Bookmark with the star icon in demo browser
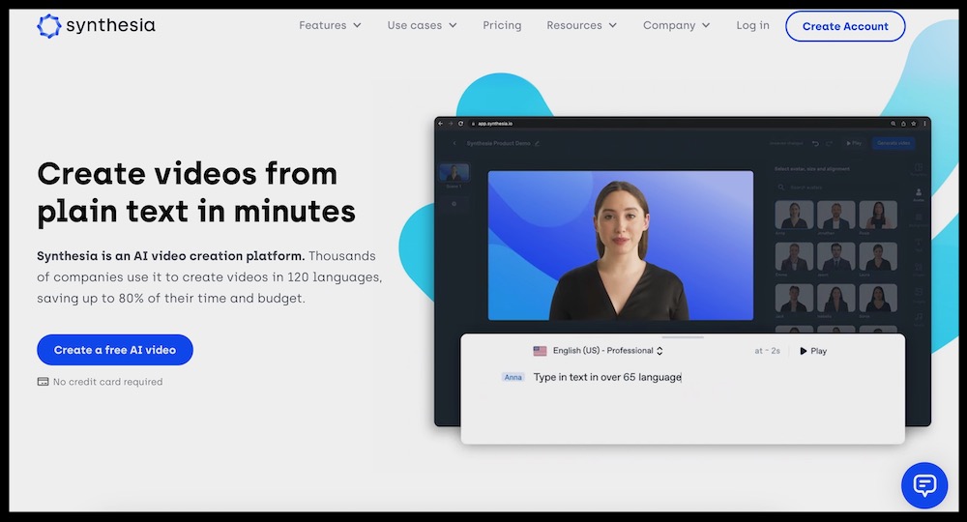This screenshot has height=522, width=967. tap(914, 124)
